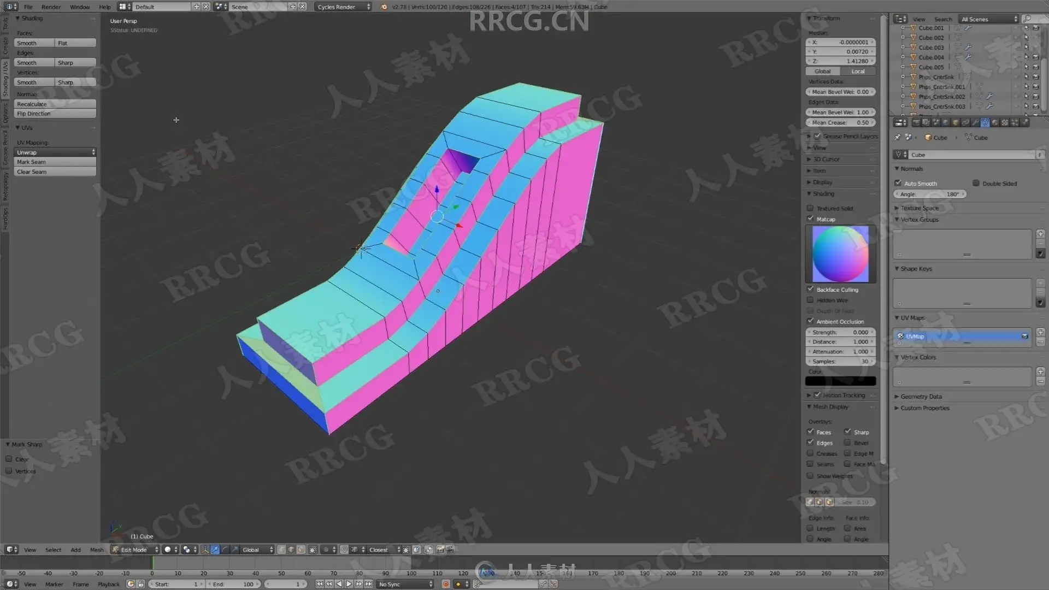Screen dimensions: 1049x590
Task: Select the translate manipulator arrow icon
Action: (x=215, y=550)
